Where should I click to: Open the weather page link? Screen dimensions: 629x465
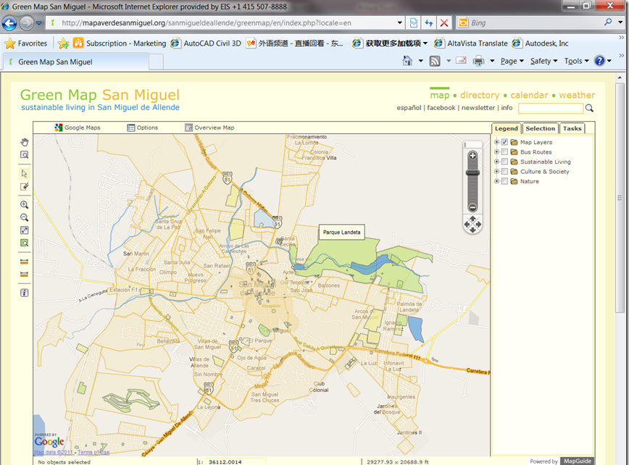pos(577,96)
